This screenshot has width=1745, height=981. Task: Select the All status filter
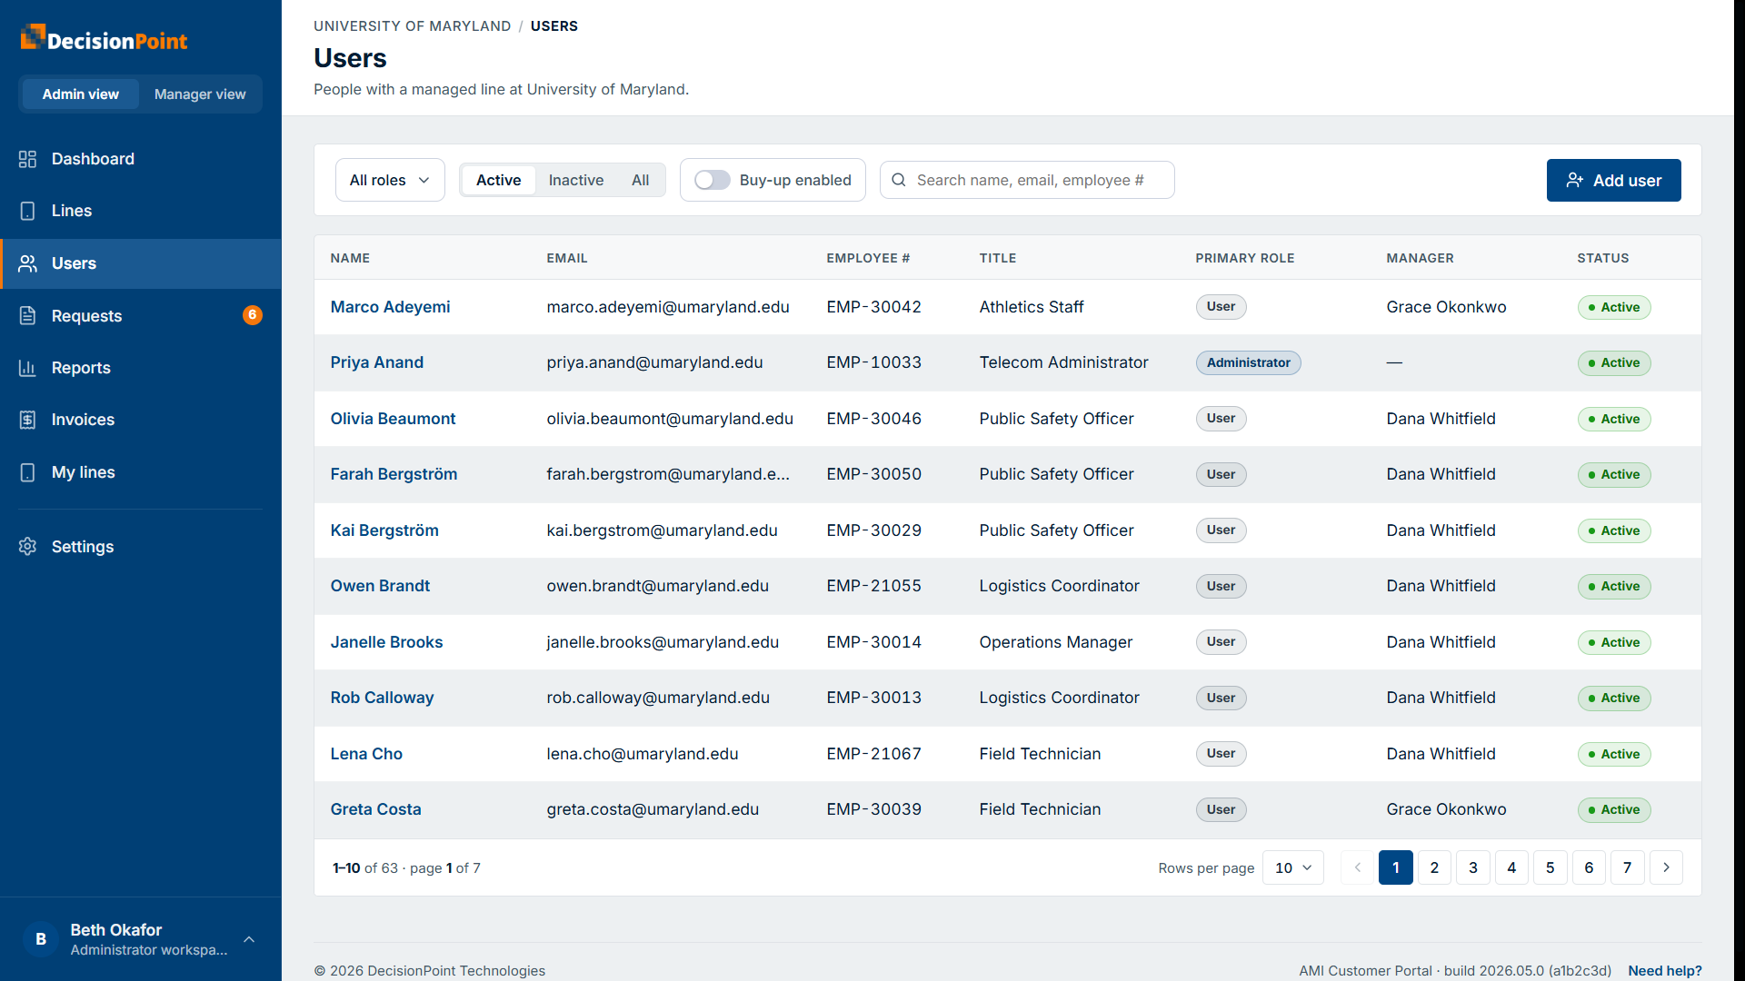tap(641, 180)
